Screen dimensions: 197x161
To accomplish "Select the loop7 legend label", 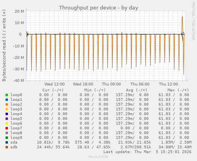I will (16, 128).
